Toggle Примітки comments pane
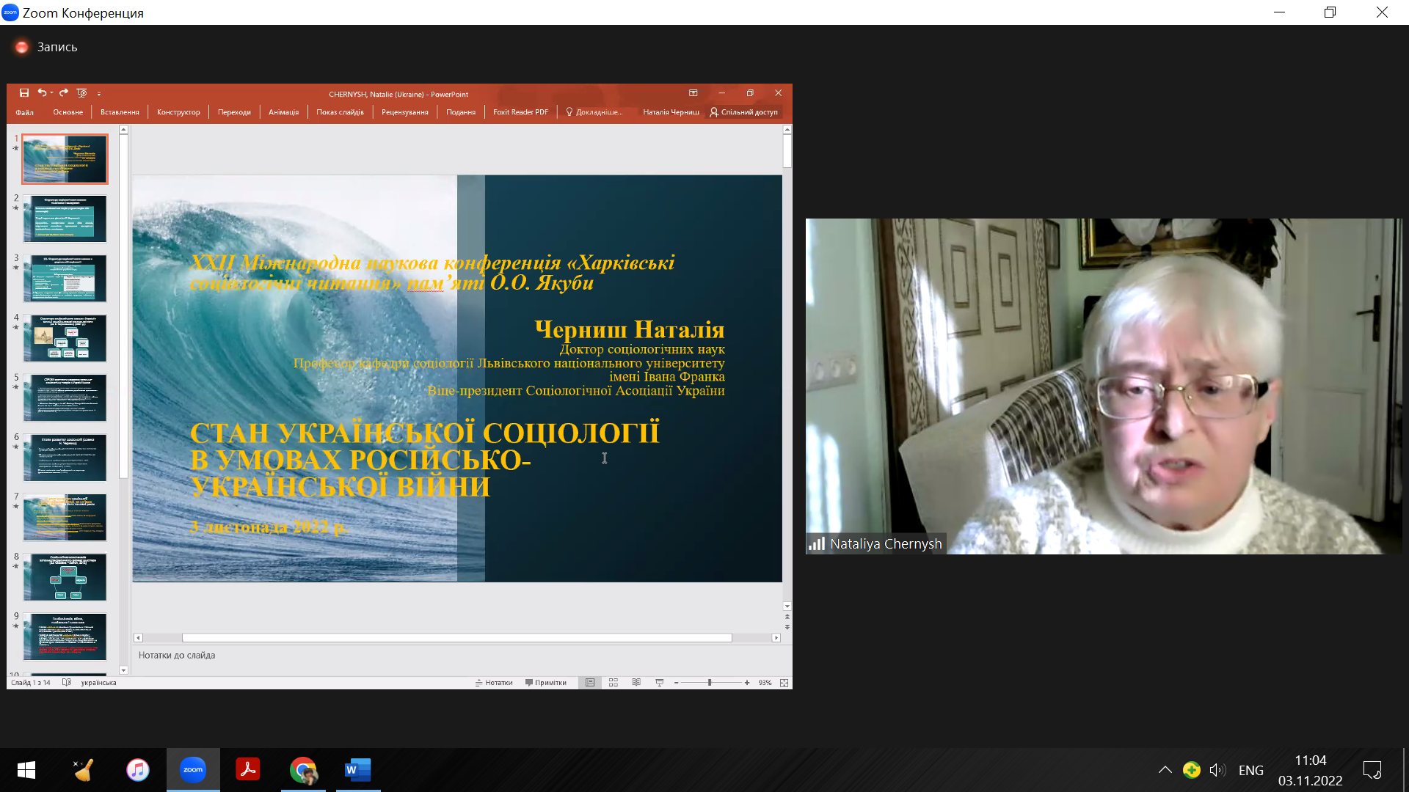The image size is (1409, 792). click(546, 683)
